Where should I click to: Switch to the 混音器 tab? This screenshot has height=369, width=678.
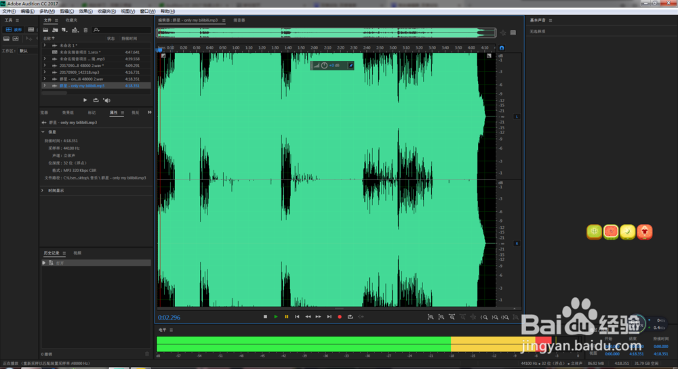(x=239, y=20)
